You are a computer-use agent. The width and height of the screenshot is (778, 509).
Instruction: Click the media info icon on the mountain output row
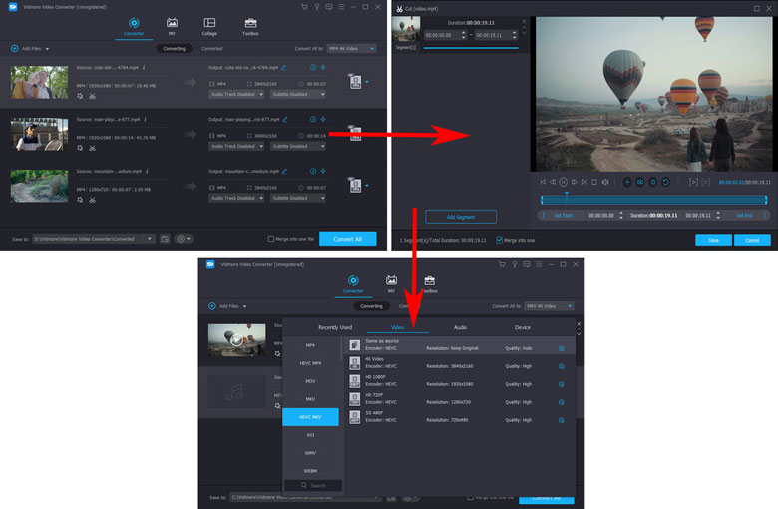[313, 172]
